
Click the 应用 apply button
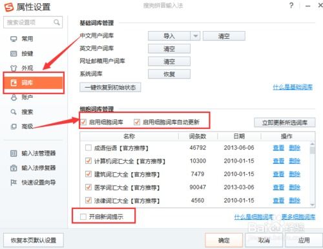coord(304,240)
